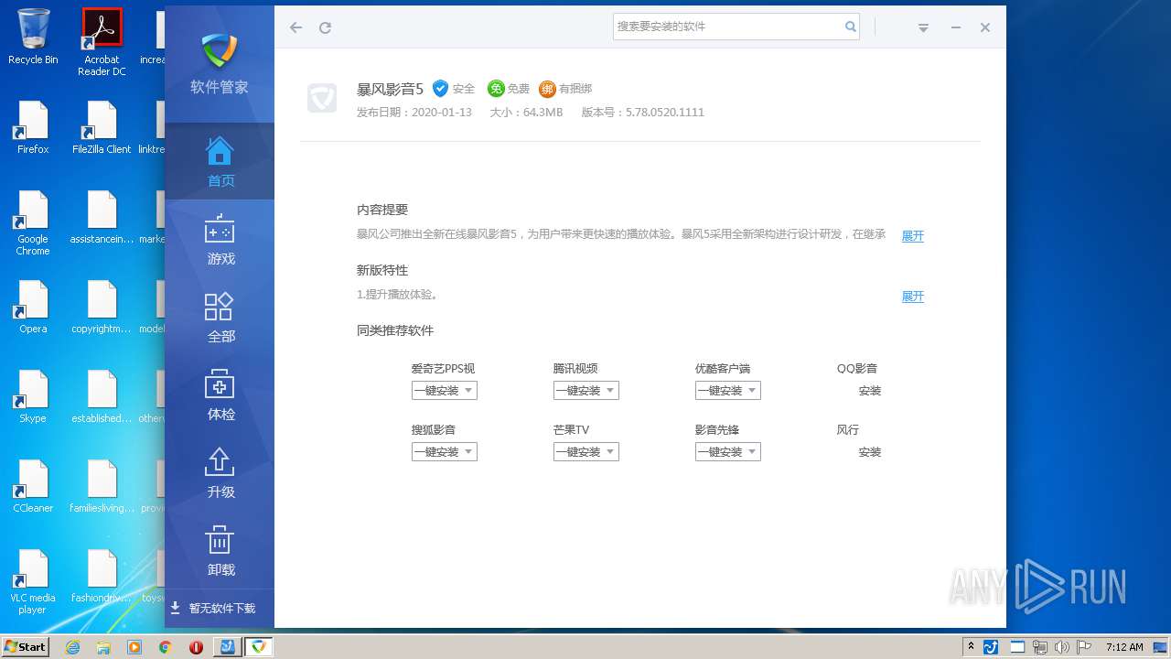Click the QQ影音 software name

(857, 369)
